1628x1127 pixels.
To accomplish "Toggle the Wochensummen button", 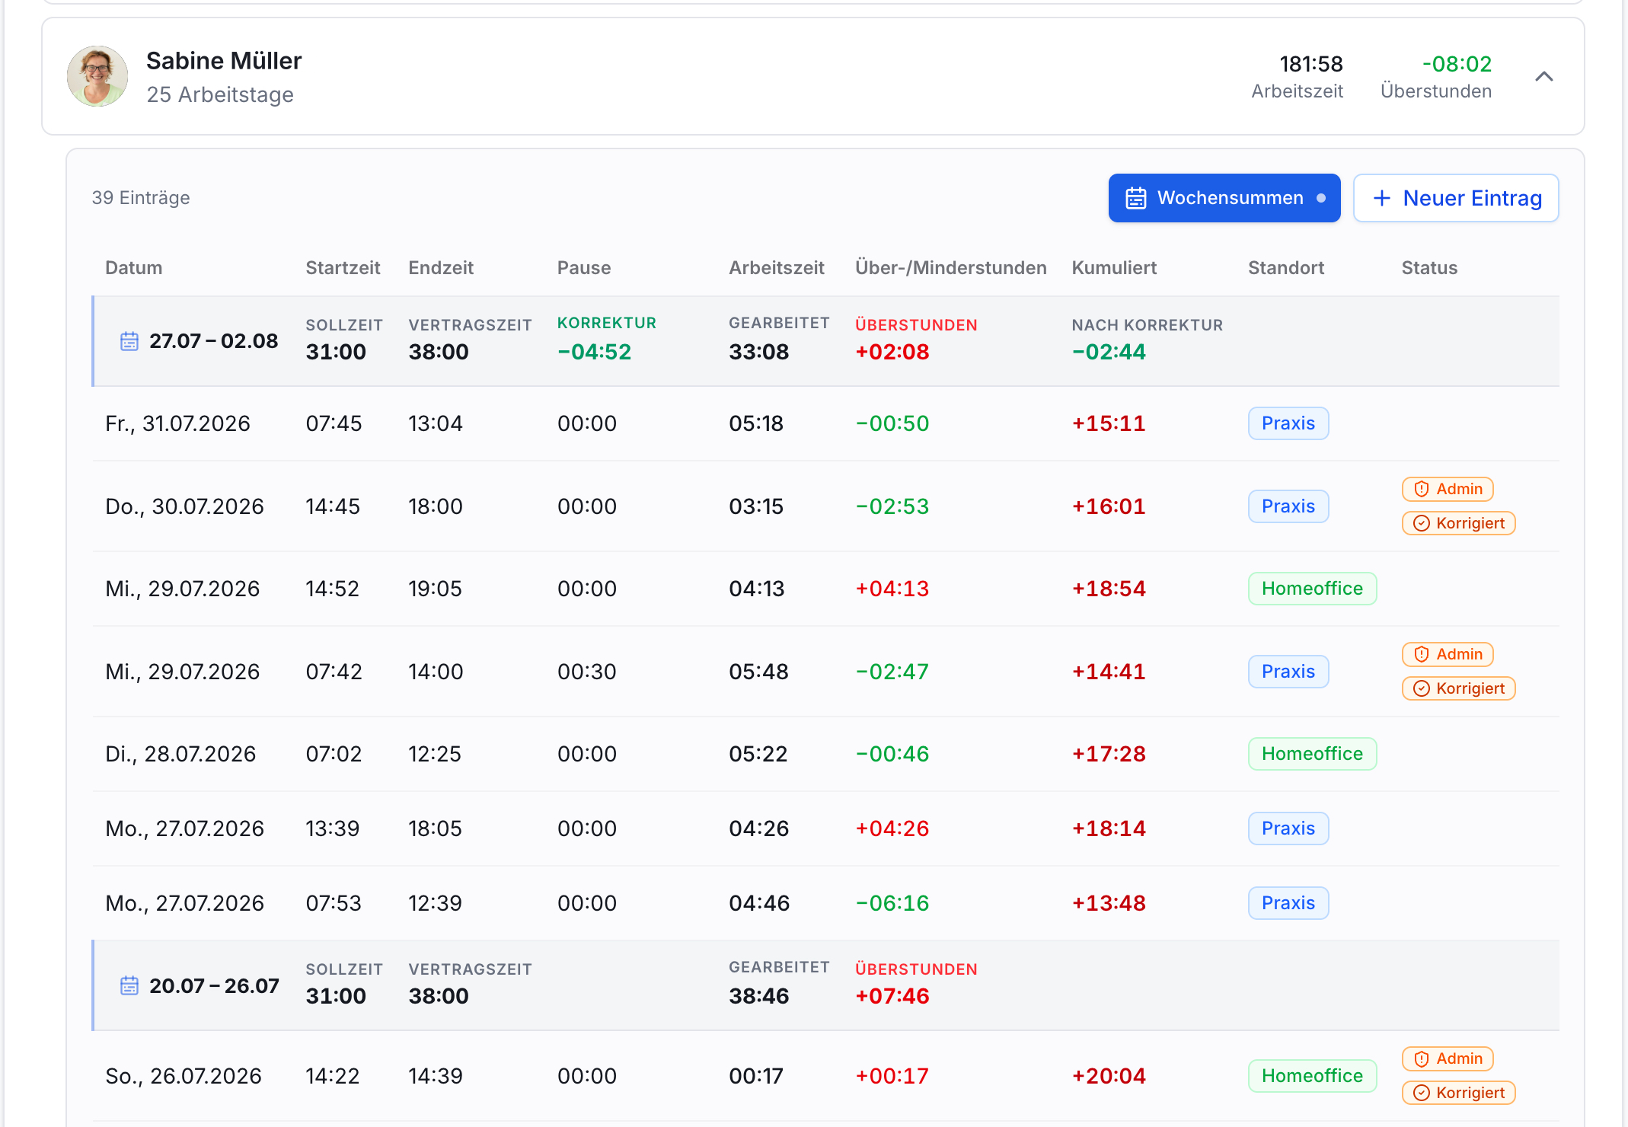I will tap(1224, 198).
